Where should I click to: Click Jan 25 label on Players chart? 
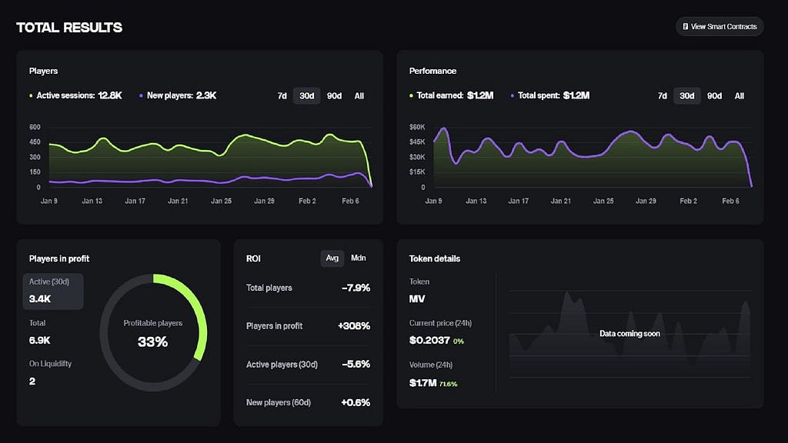click(x=221, y=201)
